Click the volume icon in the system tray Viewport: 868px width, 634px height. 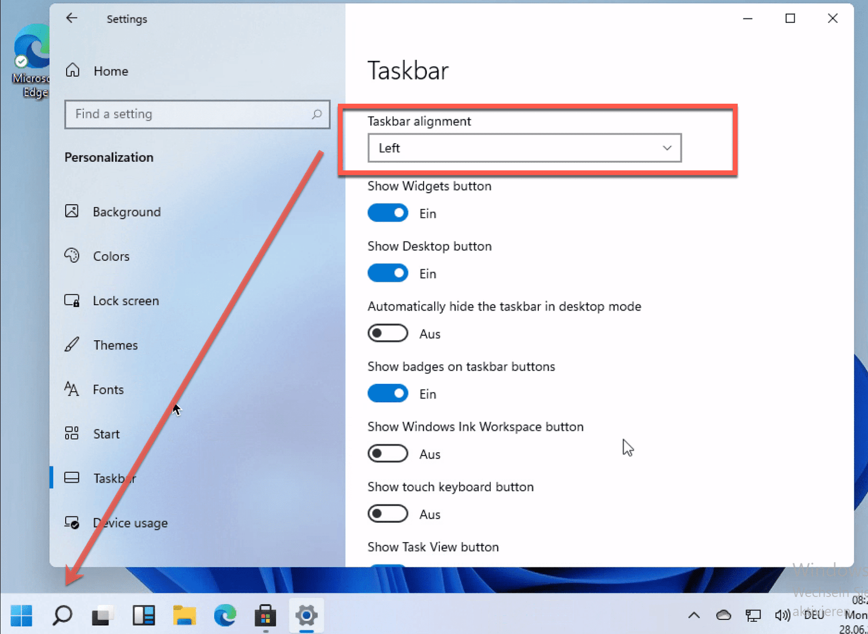pos(781,616)
